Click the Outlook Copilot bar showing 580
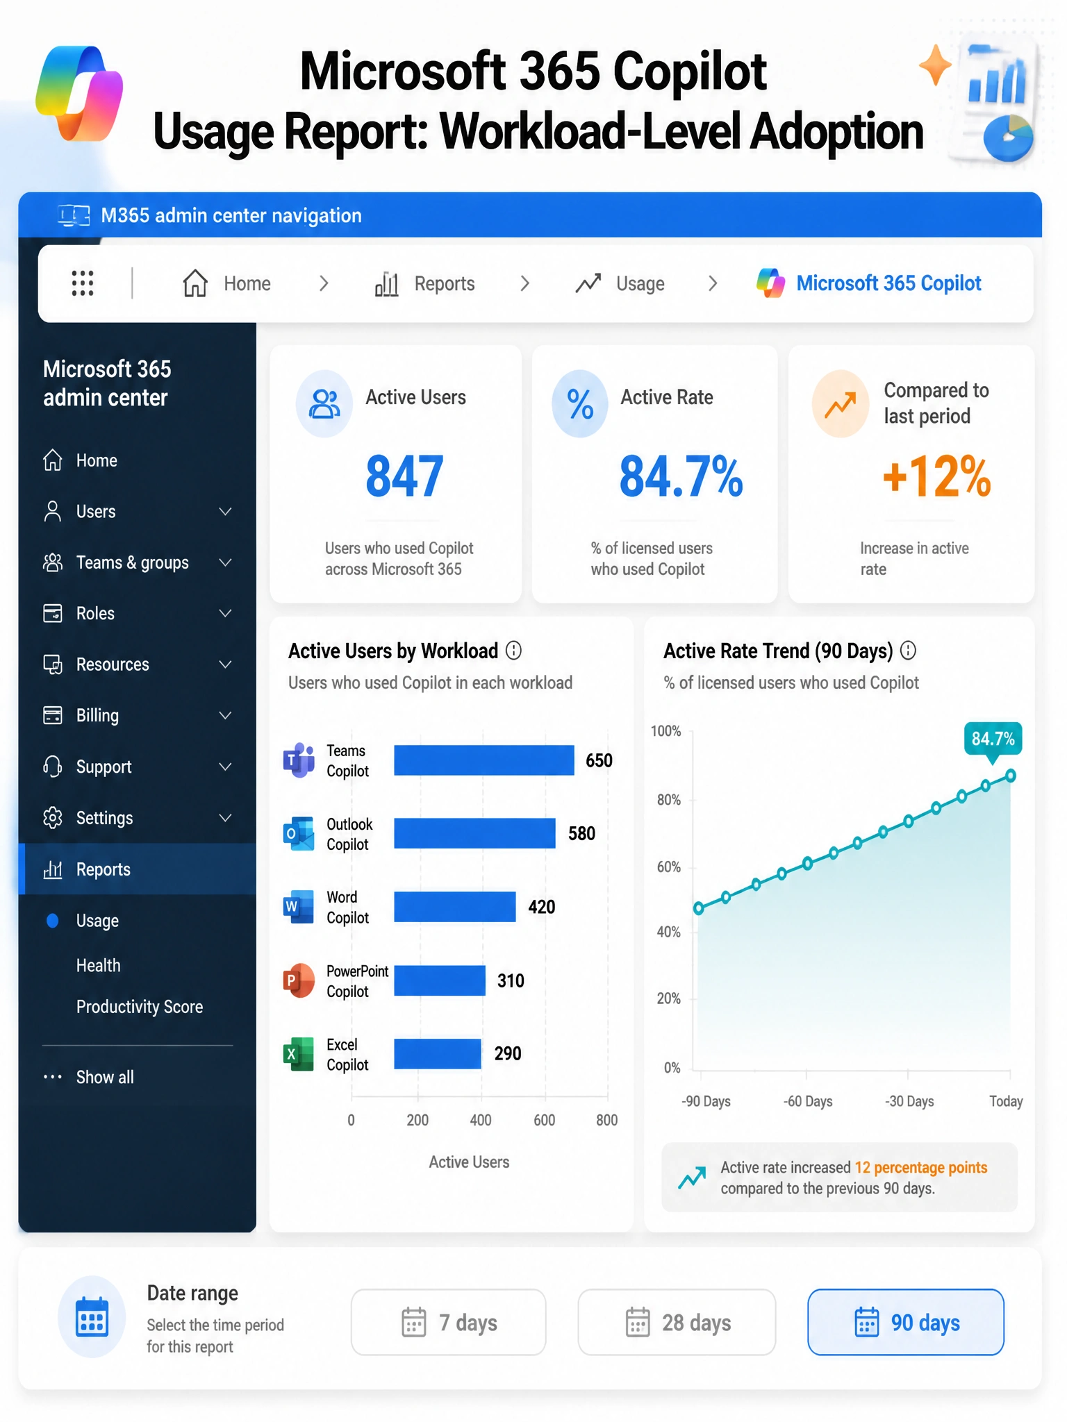1067x1422 pixels. 474,833
